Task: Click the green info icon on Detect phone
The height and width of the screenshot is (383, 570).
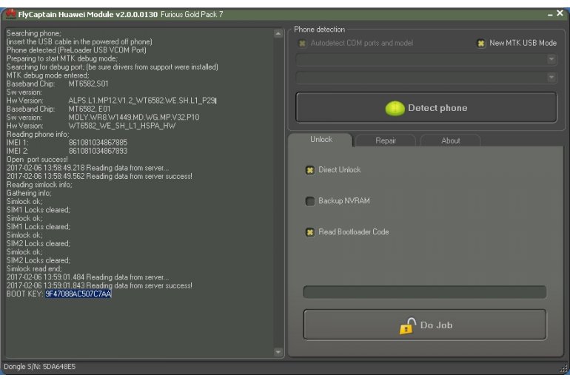Action: pyautogui.click(x=395, y=108)
